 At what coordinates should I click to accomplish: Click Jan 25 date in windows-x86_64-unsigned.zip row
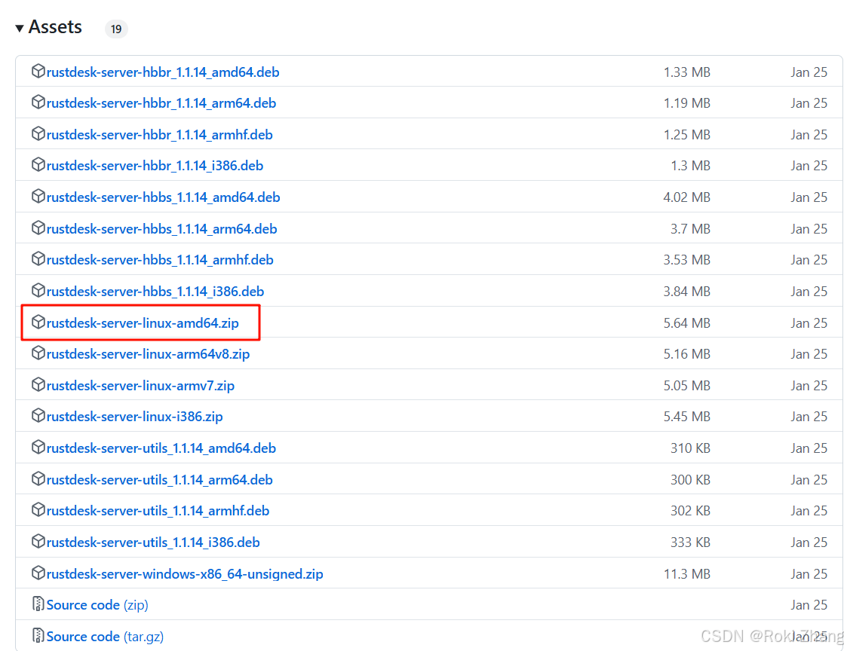809,574
